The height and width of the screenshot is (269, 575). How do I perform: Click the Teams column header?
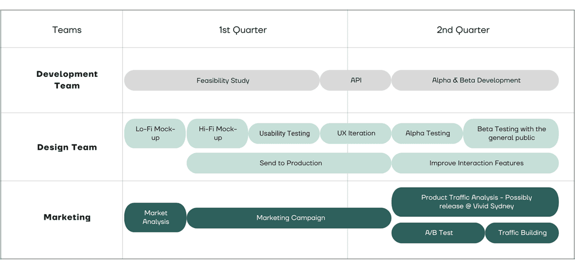[67, 30]
